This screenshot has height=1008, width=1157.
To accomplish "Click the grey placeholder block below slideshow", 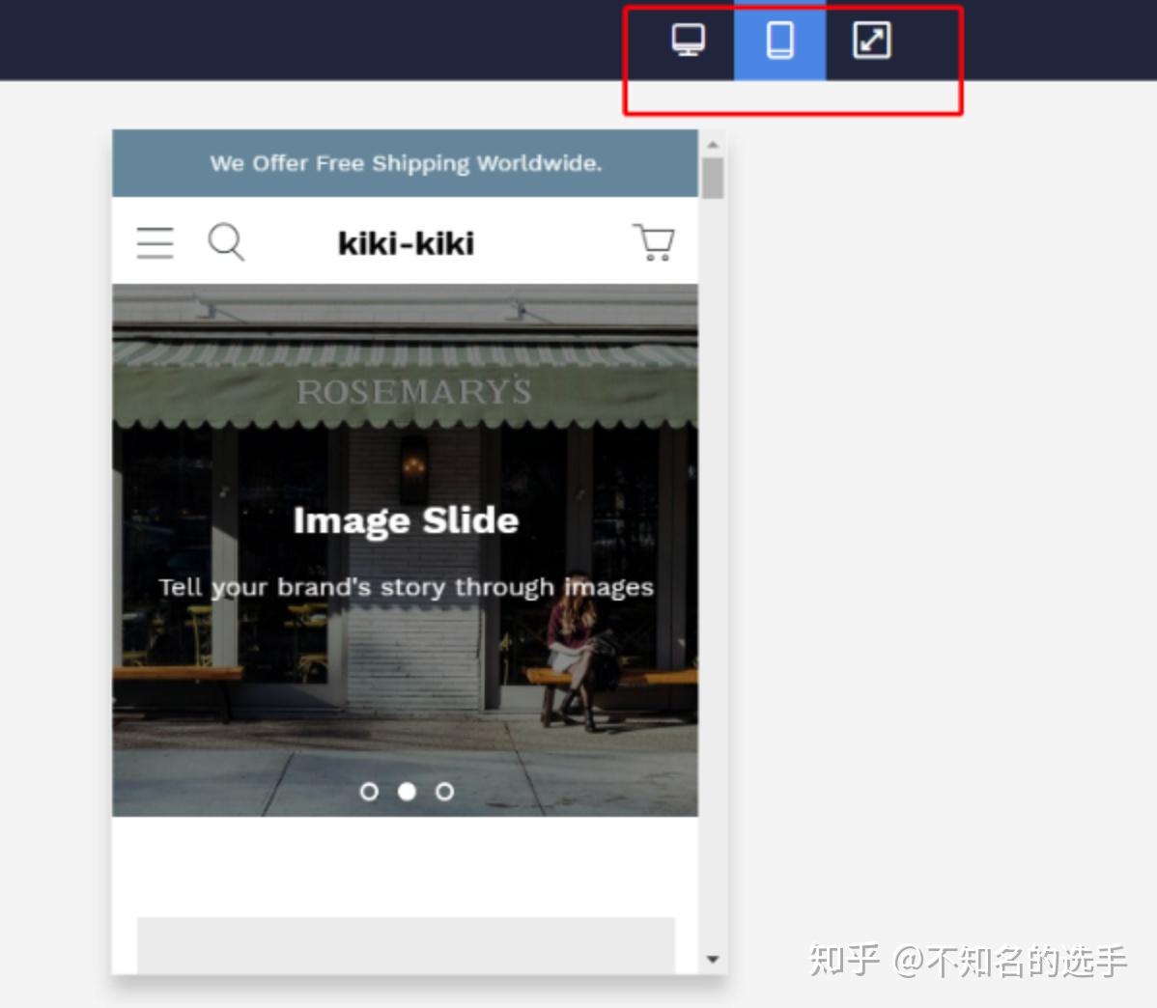I will [x=406, y=945].
